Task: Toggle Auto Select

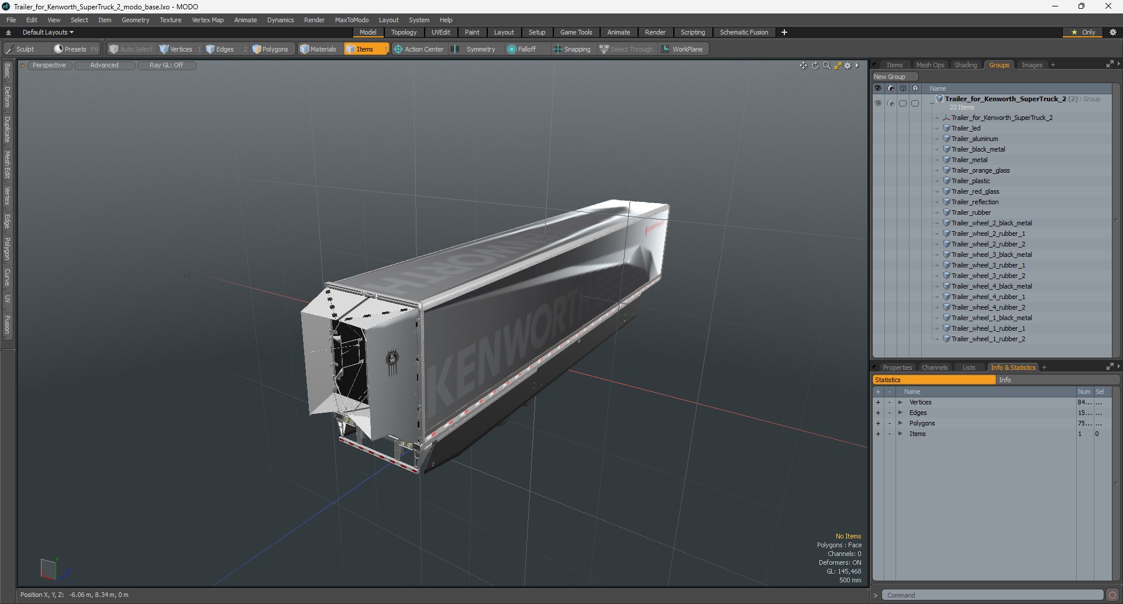Action: click(x=130, y=49)
